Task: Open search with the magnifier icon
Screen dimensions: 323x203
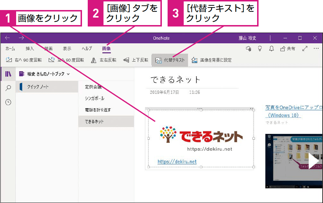Action: 8,88
